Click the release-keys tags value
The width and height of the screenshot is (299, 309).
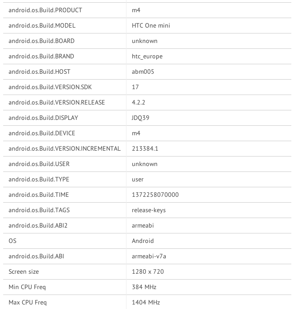point(149,210)
